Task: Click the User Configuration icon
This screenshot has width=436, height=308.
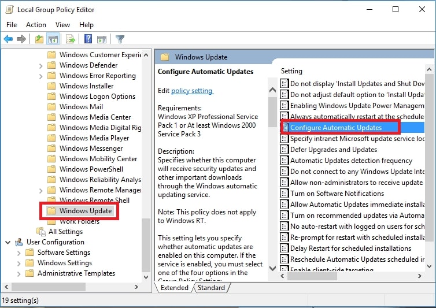Action: tap(19, 242)
